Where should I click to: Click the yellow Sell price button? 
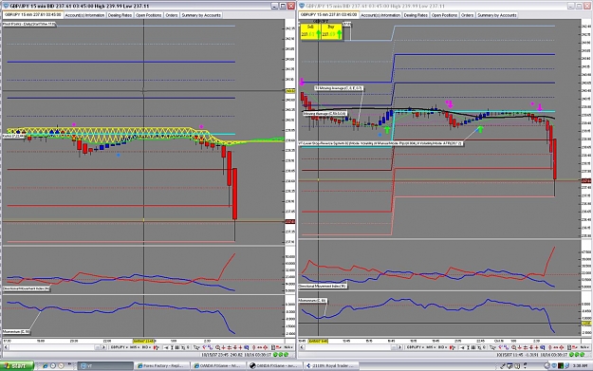click(310, 31)
